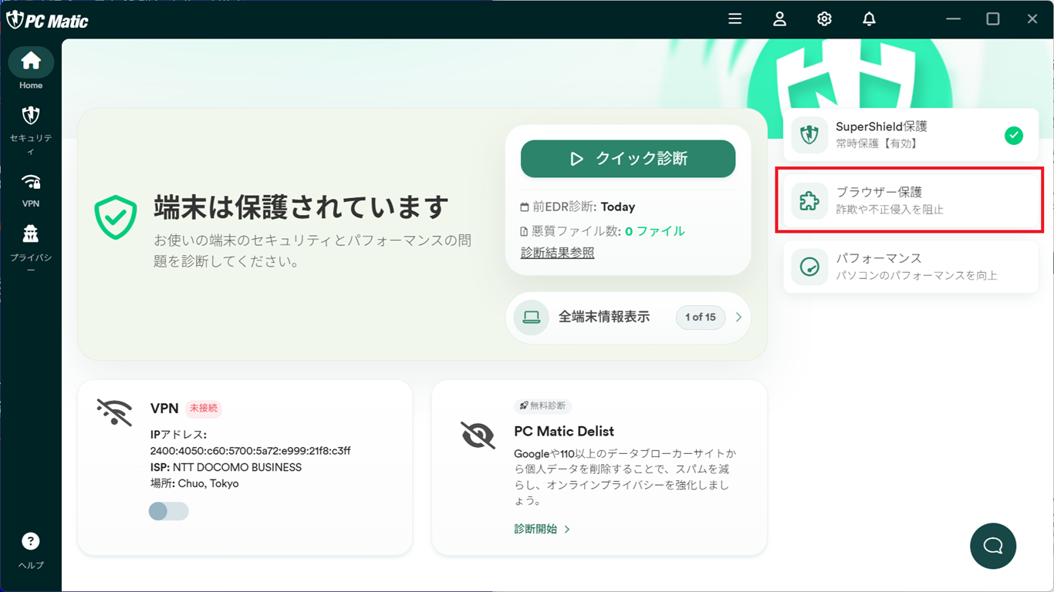
Task: Click the ブラウザー保護 puzzle piece icon
Action: (x=809, y=202)
